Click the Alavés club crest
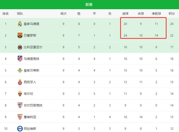Viewport: 179px width, 132px height. [x=20, y=128]
